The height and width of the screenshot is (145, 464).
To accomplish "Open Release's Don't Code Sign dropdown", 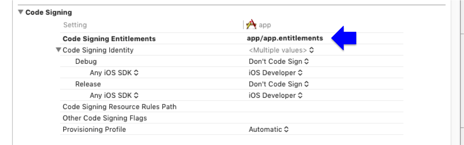I will coord(279,84).
